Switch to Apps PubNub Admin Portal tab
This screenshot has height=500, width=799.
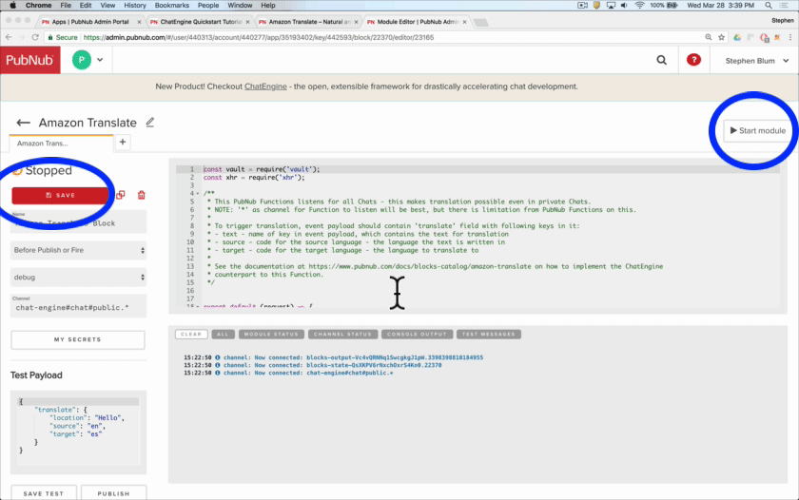click(90, 22)
